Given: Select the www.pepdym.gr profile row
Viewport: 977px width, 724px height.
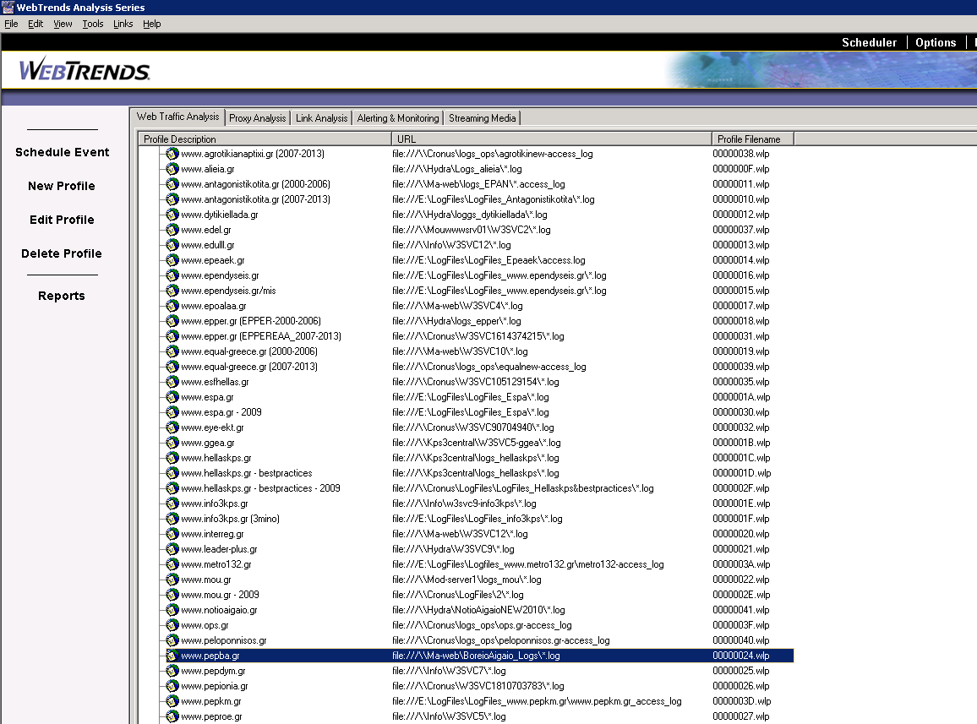Looking at the screenshot, I should 480,671.
